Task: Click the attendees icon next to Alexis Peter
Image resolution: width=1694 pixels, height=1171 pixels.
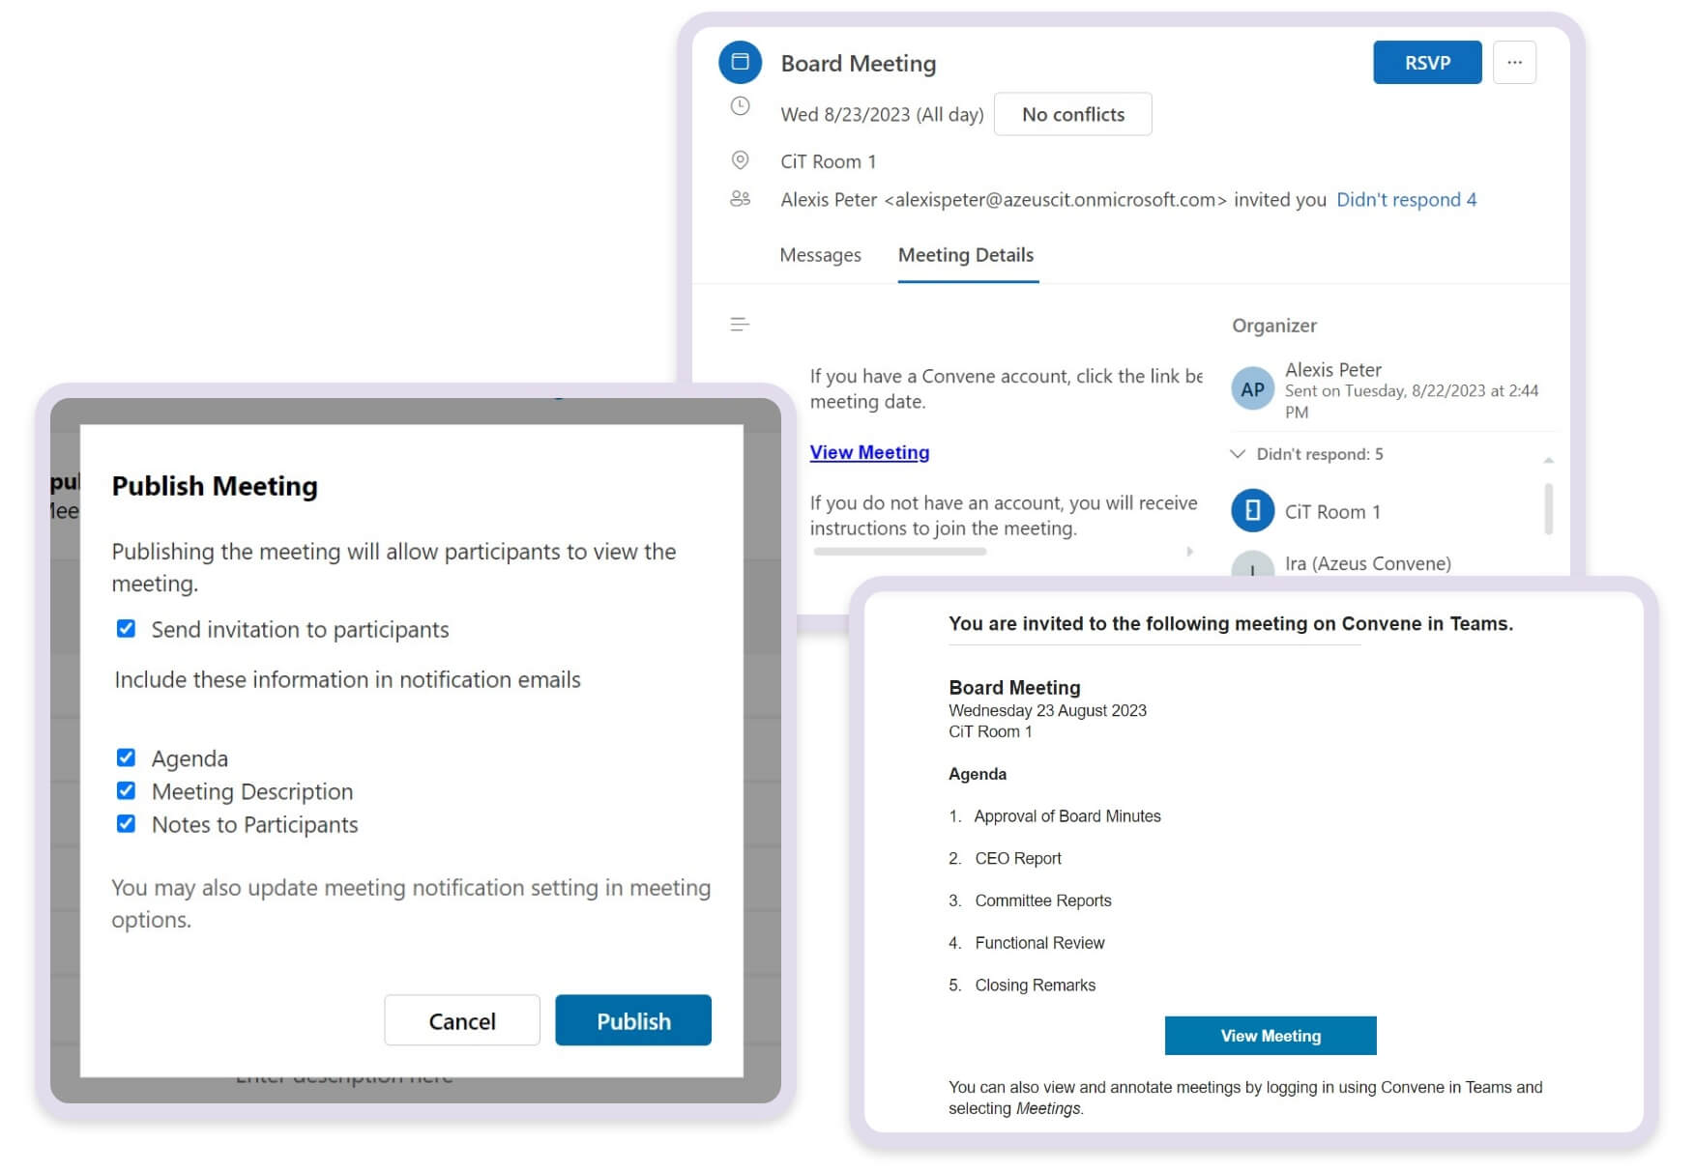Action: (x=740, y=198)
